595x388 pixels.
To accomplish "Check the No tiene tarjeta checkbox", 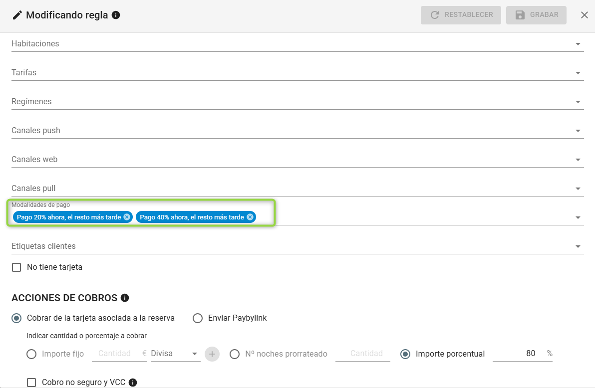I will [x=17, y=267].
